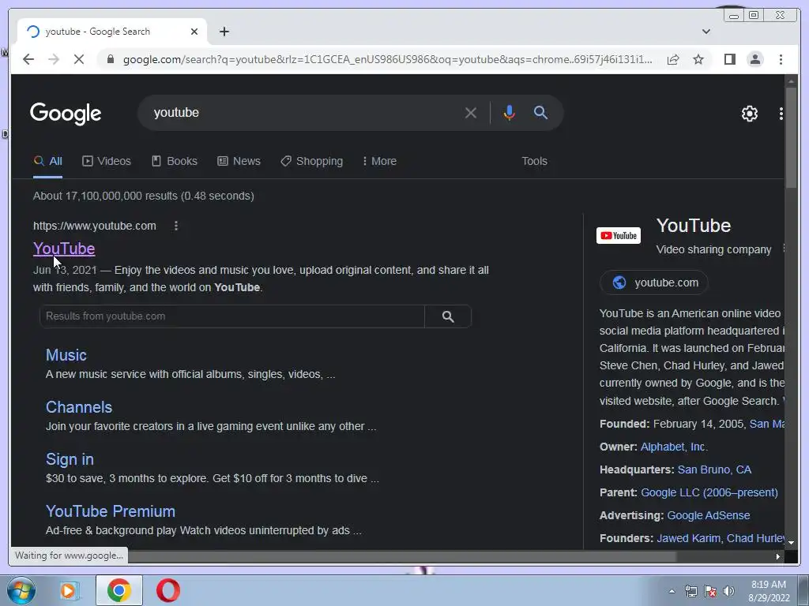Open the network tray icon
Viewport: 809px width, 606px height.
pyautogui.click(x=690, y=591)
